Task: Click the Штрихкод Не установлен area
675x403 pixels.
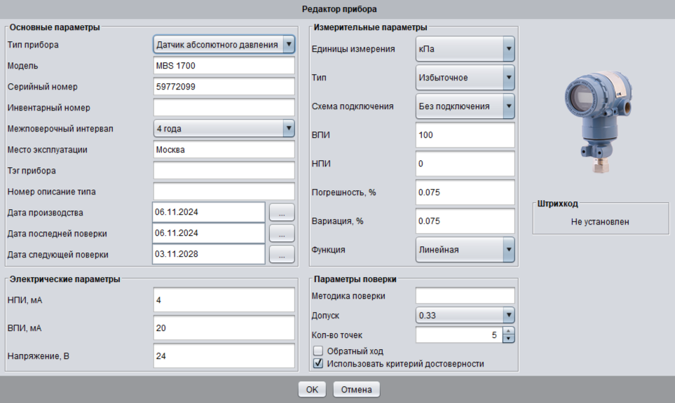Action: click(600, 222)
